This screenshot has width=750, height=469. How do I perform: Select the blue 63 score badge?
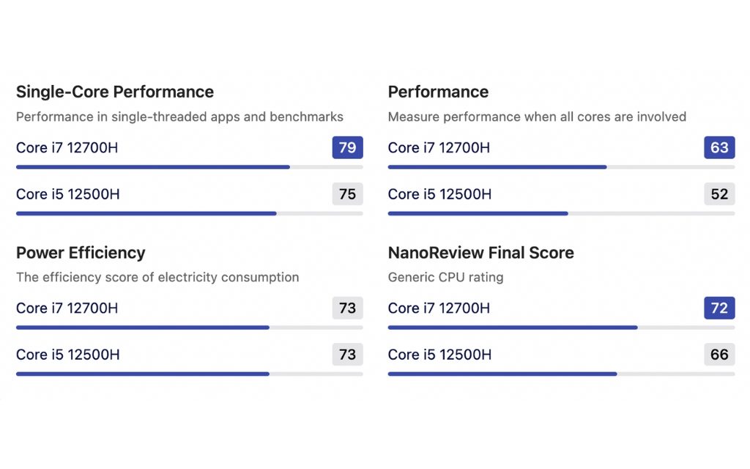(719, 147)
